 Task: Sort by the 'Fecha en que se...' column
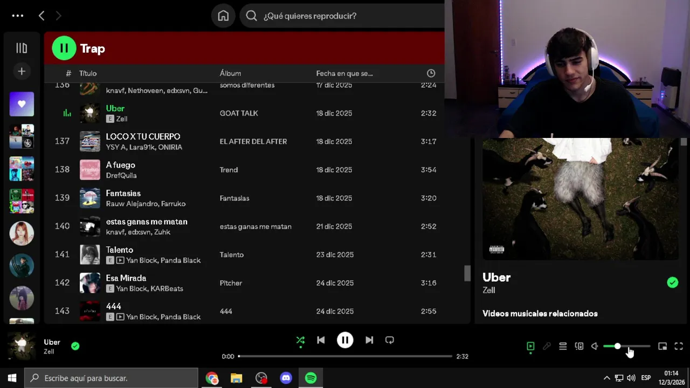344,73
